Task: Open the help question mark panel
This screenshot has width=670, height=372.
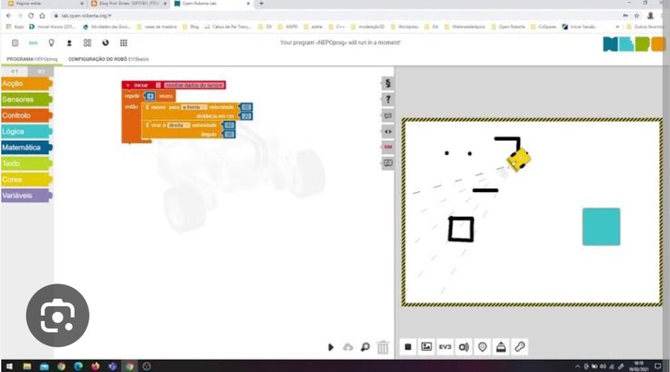Action: tap(388, 100)
